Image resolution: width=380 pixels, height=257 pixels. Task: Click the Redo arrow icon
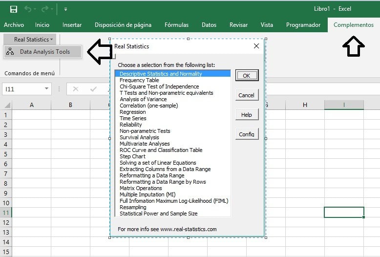pyautogui.click(x=45, y=9)
